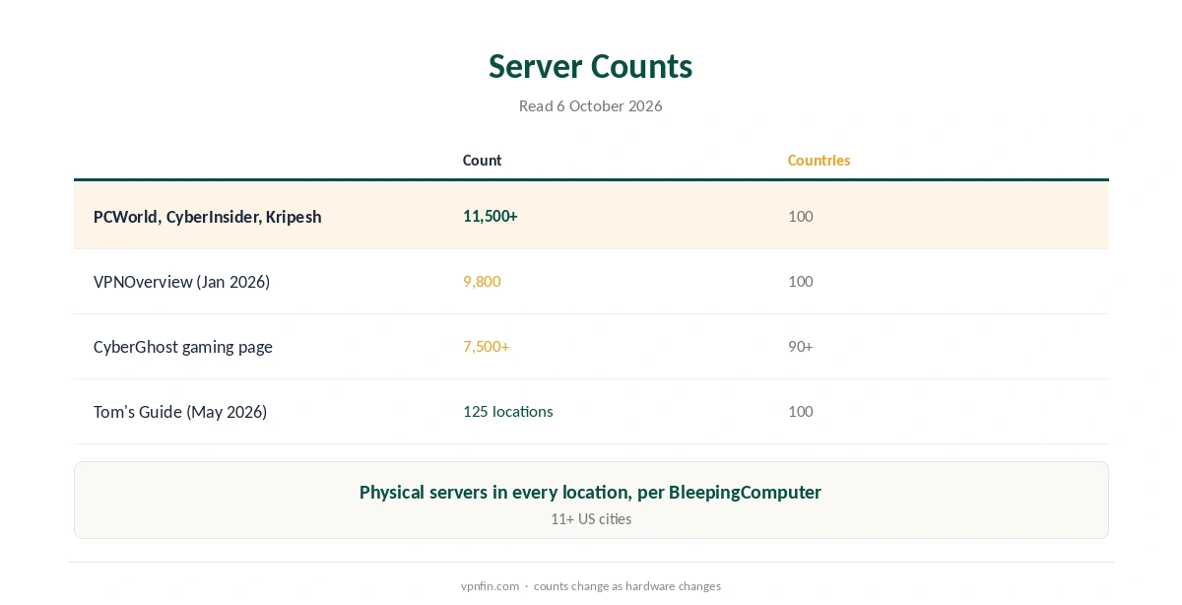The height and width of the screenshot is (605, 1182).
Task: Click the 7,500+ count value
Action: point(486,346)
